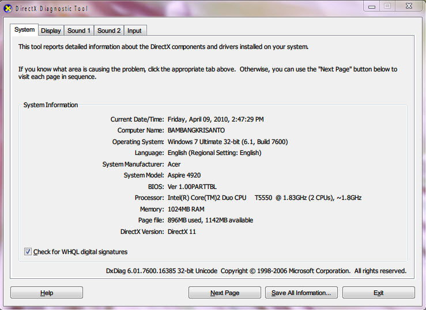Click the DirectX Version value DirectX 11
Viewport: 426px width, 310px height.
tap(182, 232)
